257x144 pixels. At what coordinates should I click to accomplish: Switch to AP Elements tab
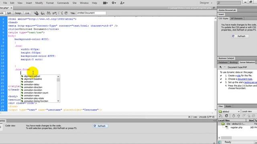237,18
